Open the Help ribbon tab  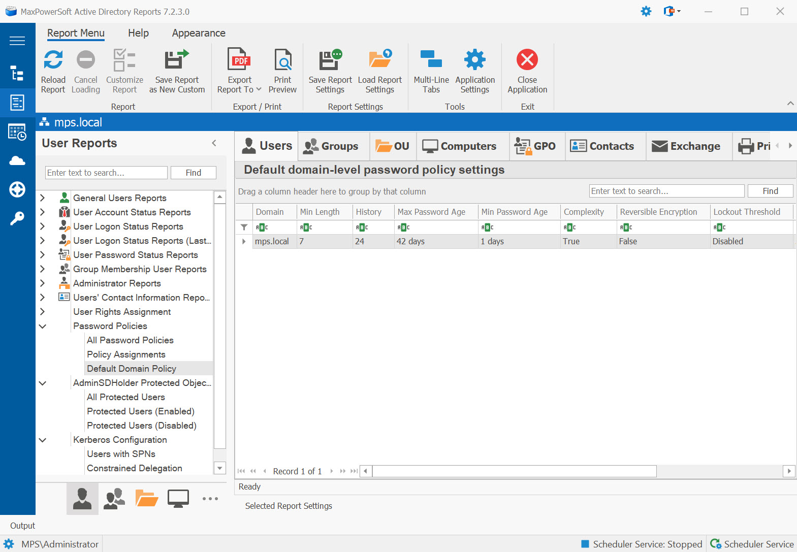tap(138, 33)
